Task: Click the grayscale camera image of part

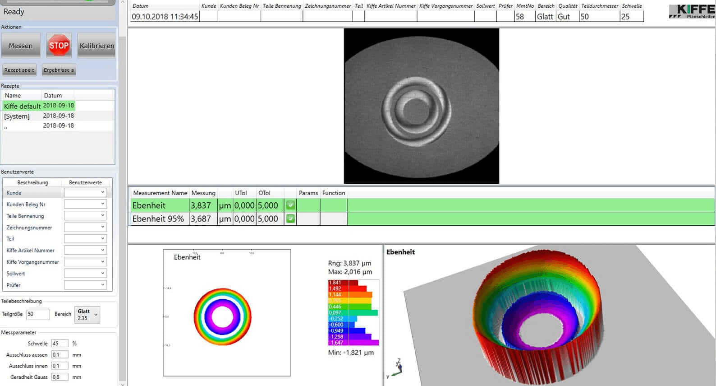Action: click(421, 106)
